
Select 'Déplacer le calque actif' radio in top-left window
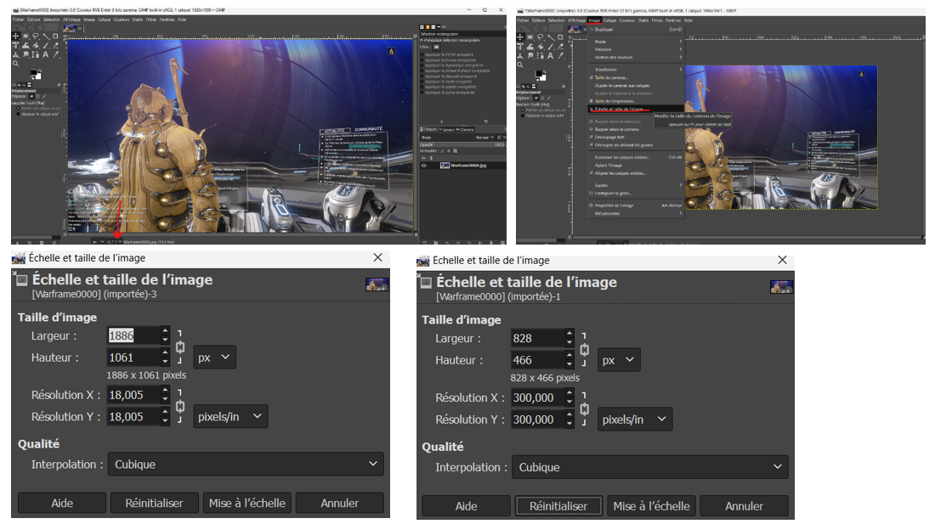tap(19, 113)
